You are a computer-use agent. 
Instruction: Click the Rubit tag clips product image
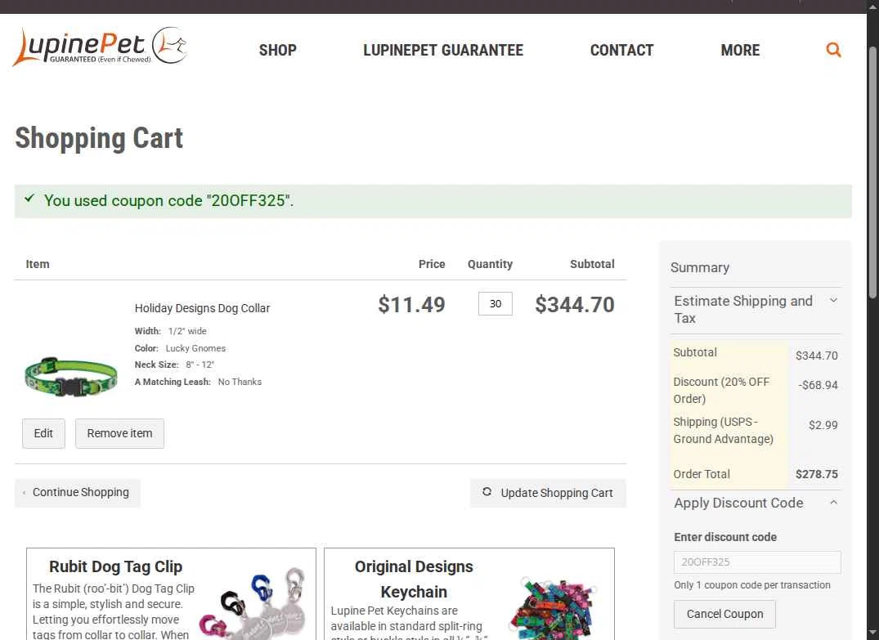pos(253,604)
